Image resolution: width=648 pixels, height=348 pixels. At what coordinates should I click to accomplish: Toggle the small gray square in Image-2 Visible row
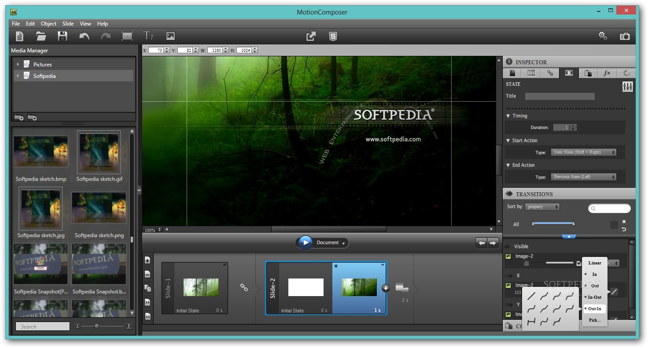click(526, 264)
